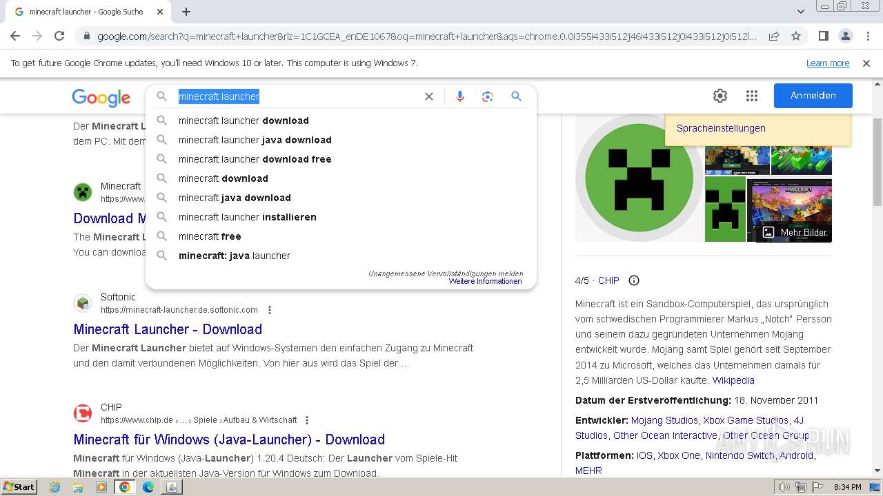Select suggestion minecraft java download

click(341, 198)
